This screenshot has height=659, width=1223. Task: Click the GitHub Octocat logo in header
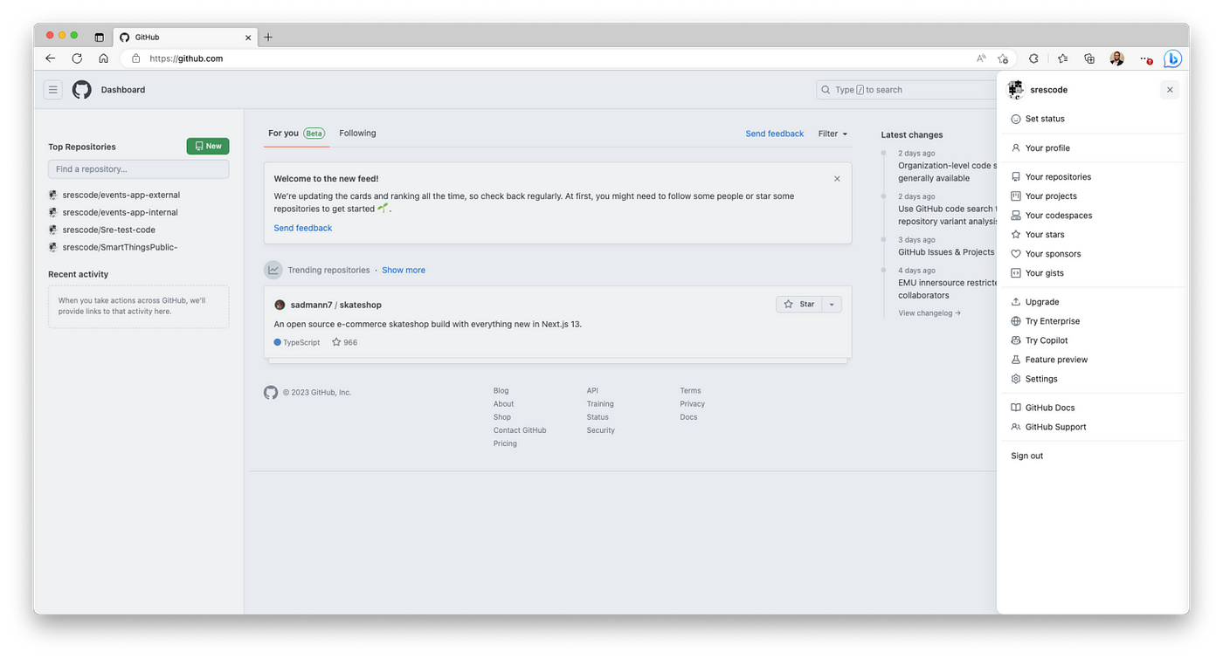82,90
